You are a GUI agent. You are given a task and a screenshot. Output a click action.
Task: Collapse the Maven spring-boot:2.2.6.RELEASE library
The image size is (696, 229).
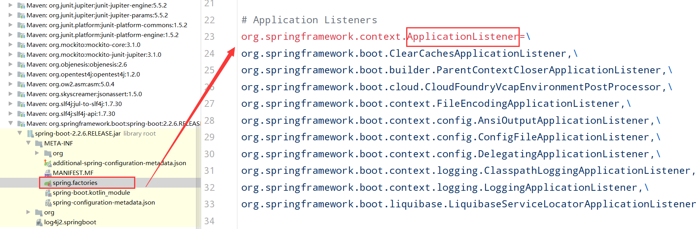[11, 123]
